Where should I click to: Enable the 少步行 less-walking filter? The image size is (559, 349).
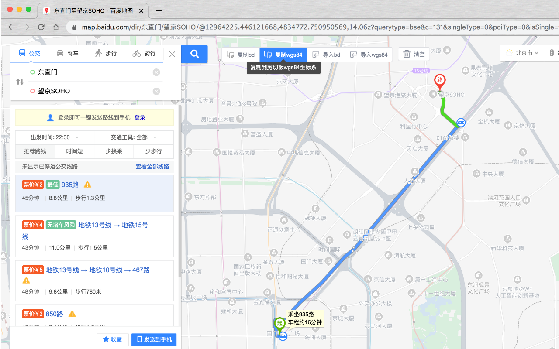pyautogui.click(x=153, y=151)
